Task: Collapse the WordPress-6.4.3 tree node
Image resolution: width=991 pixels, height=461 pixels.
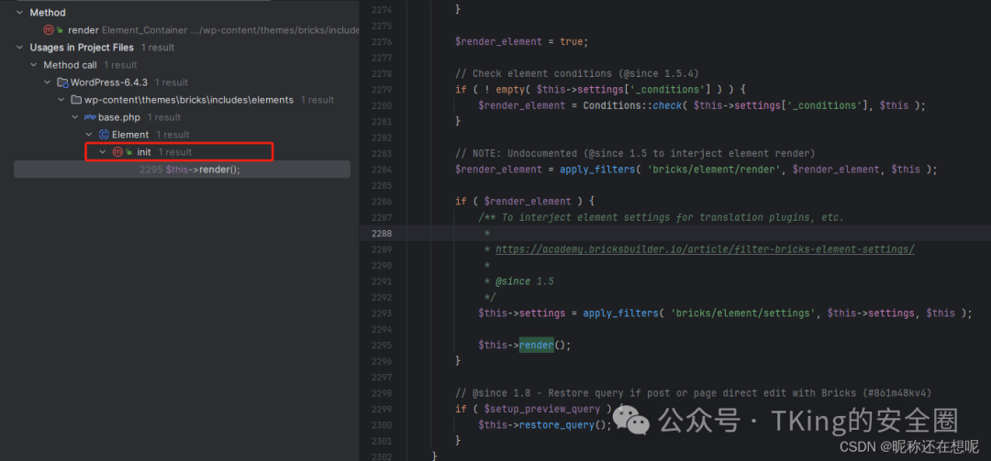Action: tap(48, 82)
